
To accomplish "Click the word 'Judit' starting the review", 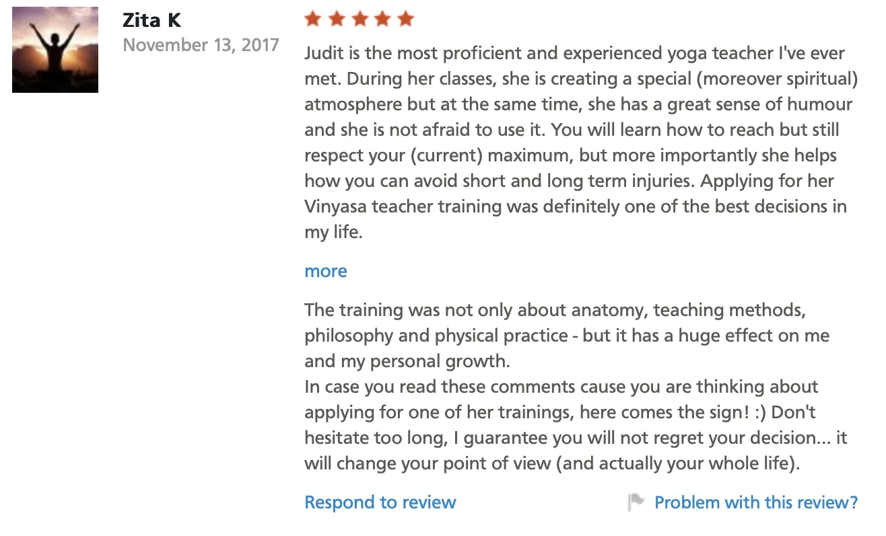I will click(x=322, y=53).
